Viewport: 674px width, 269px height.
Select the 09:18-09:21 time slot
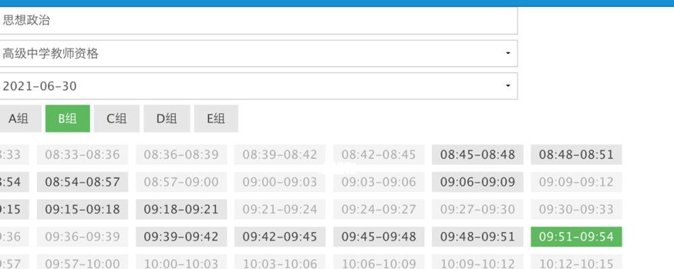point(181,209)
